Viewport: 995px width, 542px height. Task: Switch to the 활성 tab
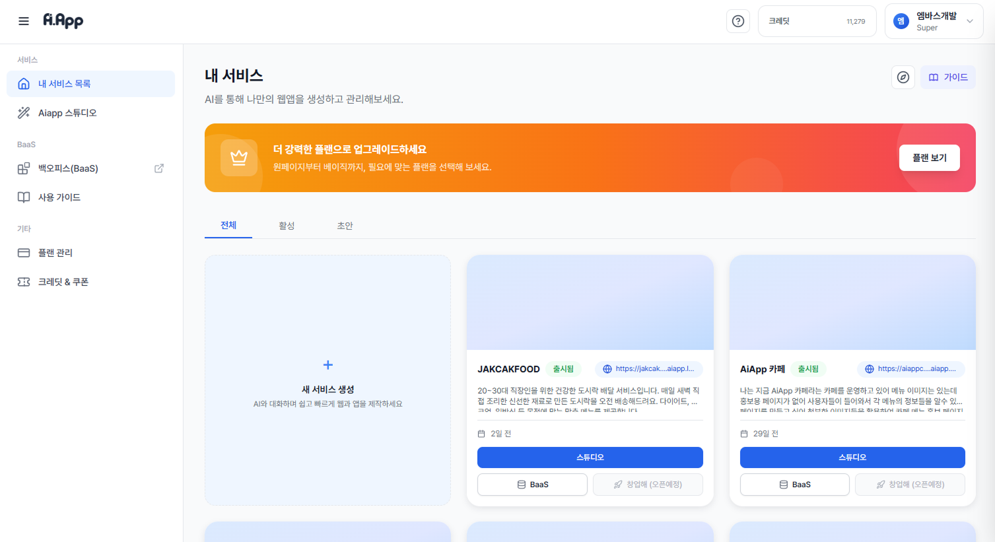click(x=287, y=225)
